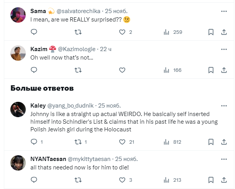Like Kazim's tweet

coord(122,70)
